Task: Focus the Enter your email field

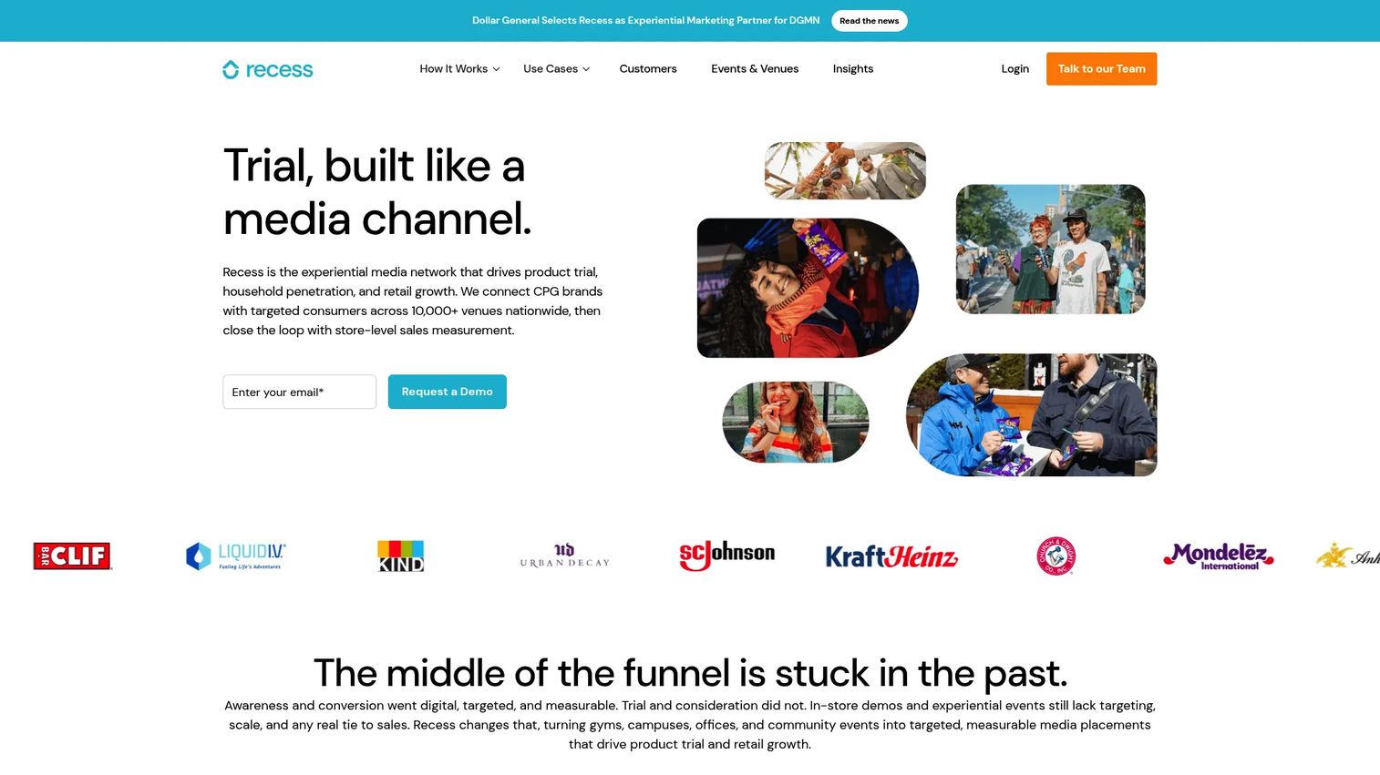Action: click(x=299, y=392)
